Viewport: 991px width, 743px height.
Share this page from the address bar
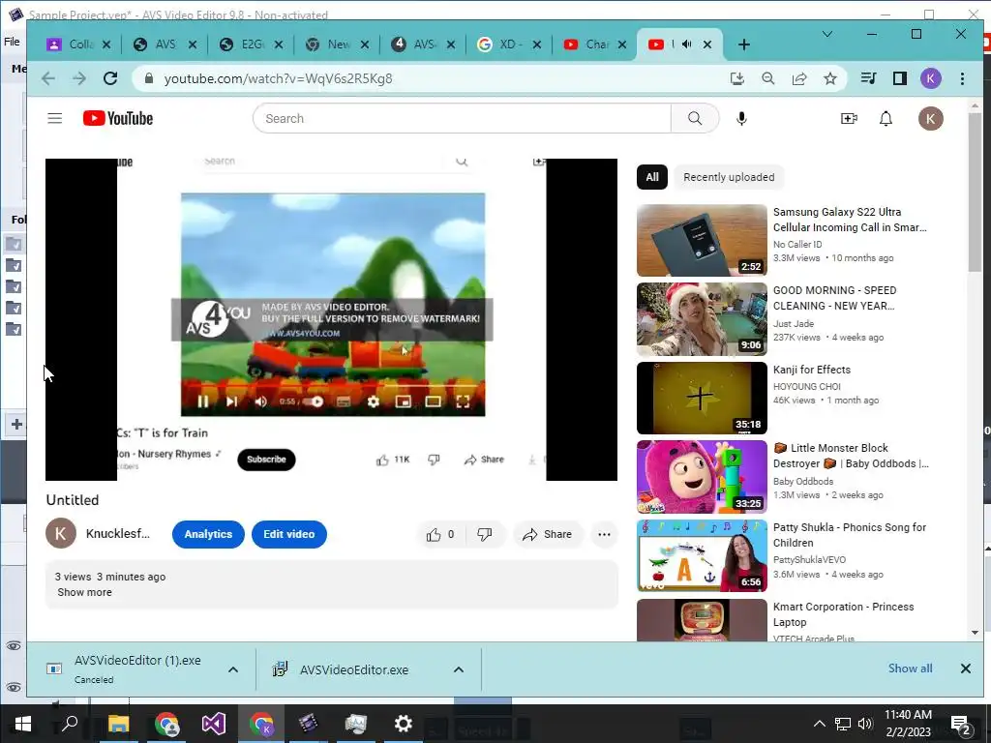pyautogui.click(x=799, y=78)
